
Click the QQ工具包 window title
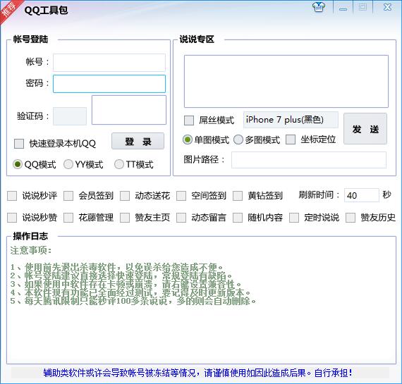coord(46,11)
